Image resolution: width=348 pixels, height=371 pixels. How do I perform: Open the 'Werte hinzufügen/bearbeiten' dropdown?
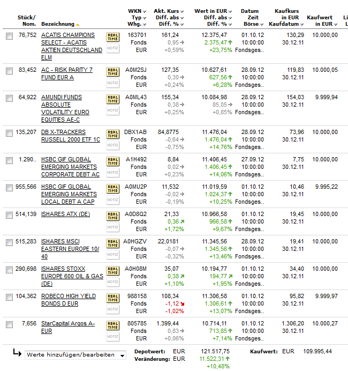coord(75,355)
